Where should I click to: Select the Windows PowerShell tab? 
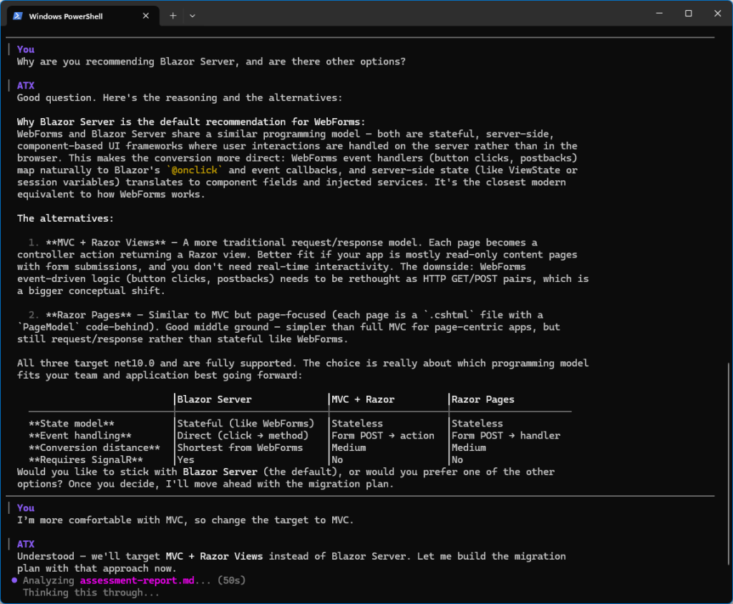83,16
